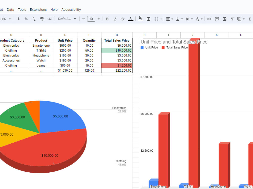Create a filter
This screenshot has height=189, width=253.
pos(232,19)
